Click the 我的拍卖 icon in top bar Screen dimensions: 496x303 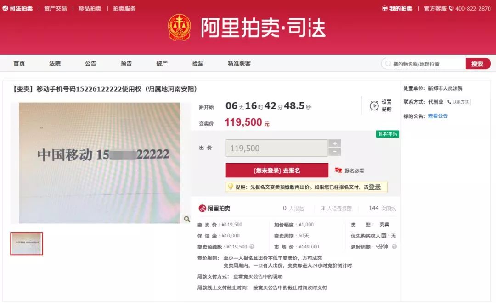(385, 8)
